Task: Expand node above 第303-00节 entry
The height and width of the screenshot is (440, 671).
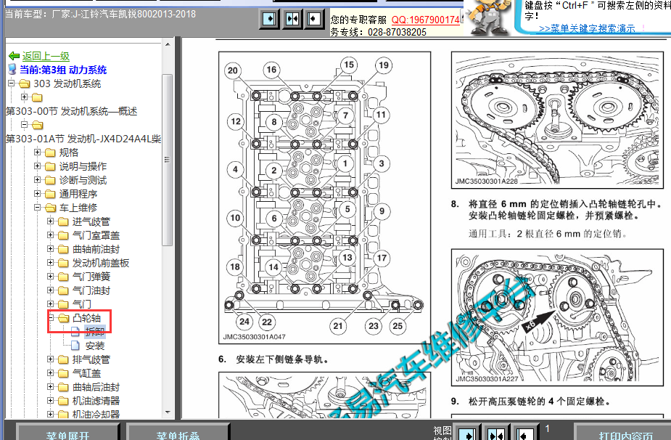Action: click(x=25, y=97)
